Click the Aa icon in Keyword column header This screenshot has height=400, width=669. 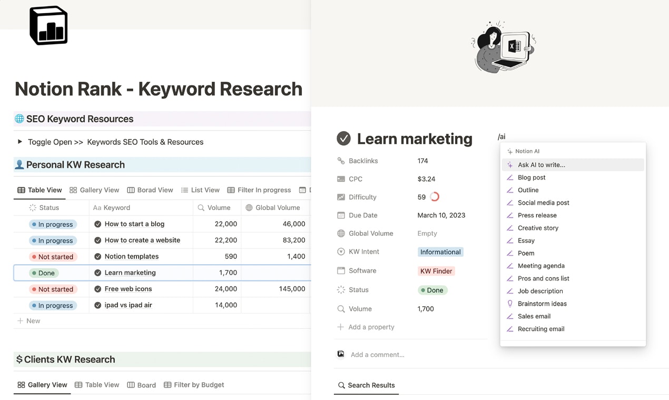(x=97, y=208)
